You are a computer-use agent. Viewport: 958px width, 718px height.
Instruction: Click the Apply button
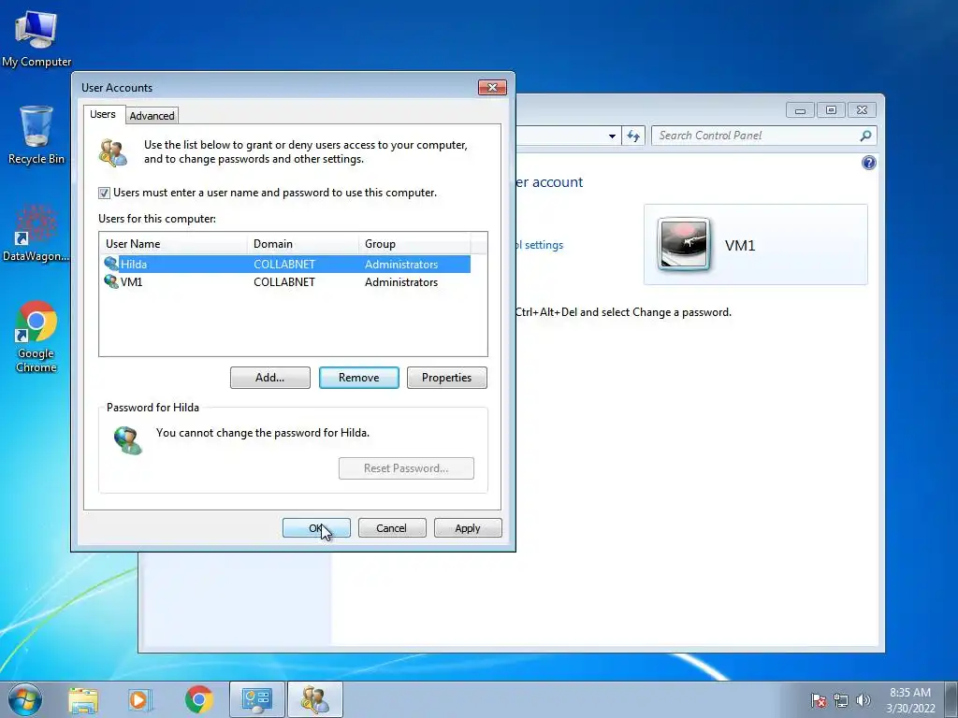point(468,528)
